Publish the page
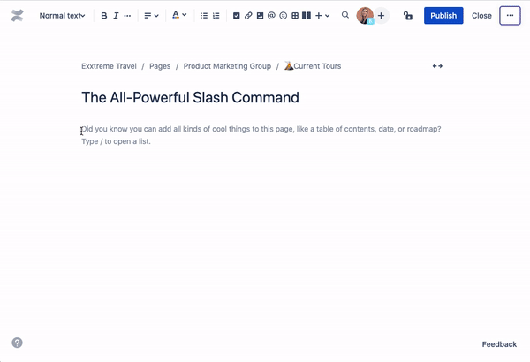Screen dimensions: 530x362 [443, 16]
